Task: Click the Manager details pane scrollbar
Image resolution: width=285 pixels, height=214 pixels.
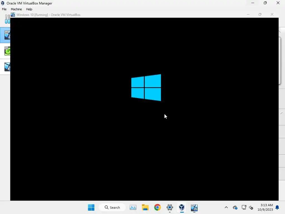Action: point(280,60)
